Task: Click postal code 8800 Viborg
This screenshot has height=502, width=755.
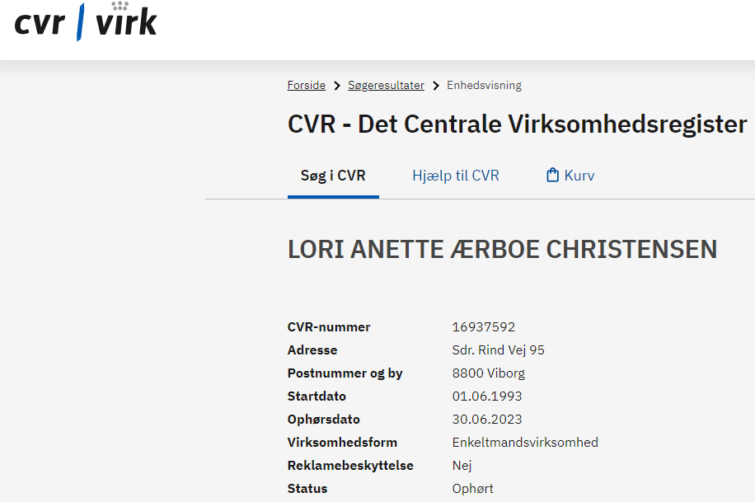Action: point(488,373)
